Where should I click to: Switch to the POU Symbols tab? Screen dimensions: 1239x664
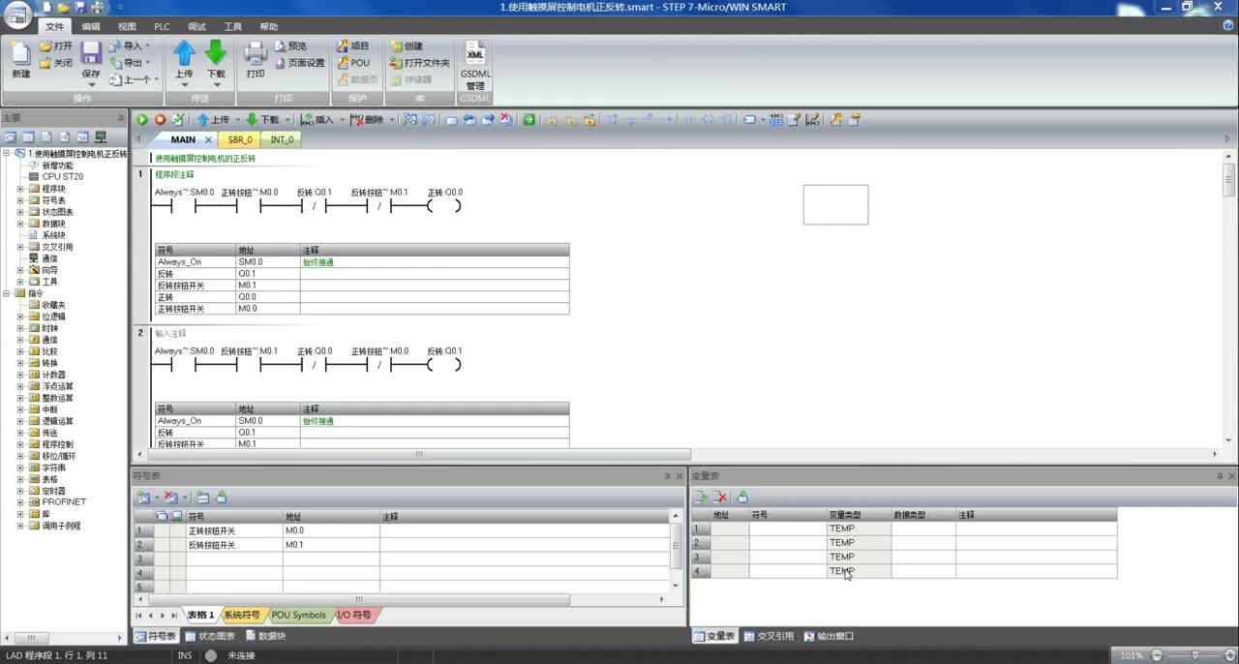(x=298, y=616)
